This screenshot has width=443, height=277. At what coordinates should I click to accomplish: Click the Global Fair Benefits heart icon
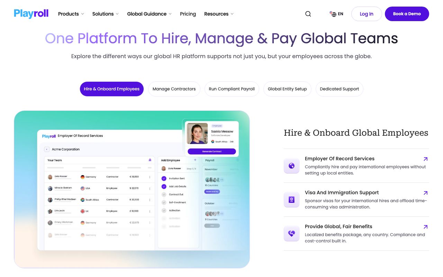pyautogui.click(x=291, y=234)
